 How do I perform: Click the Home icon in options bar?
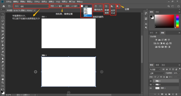(4, 6)
